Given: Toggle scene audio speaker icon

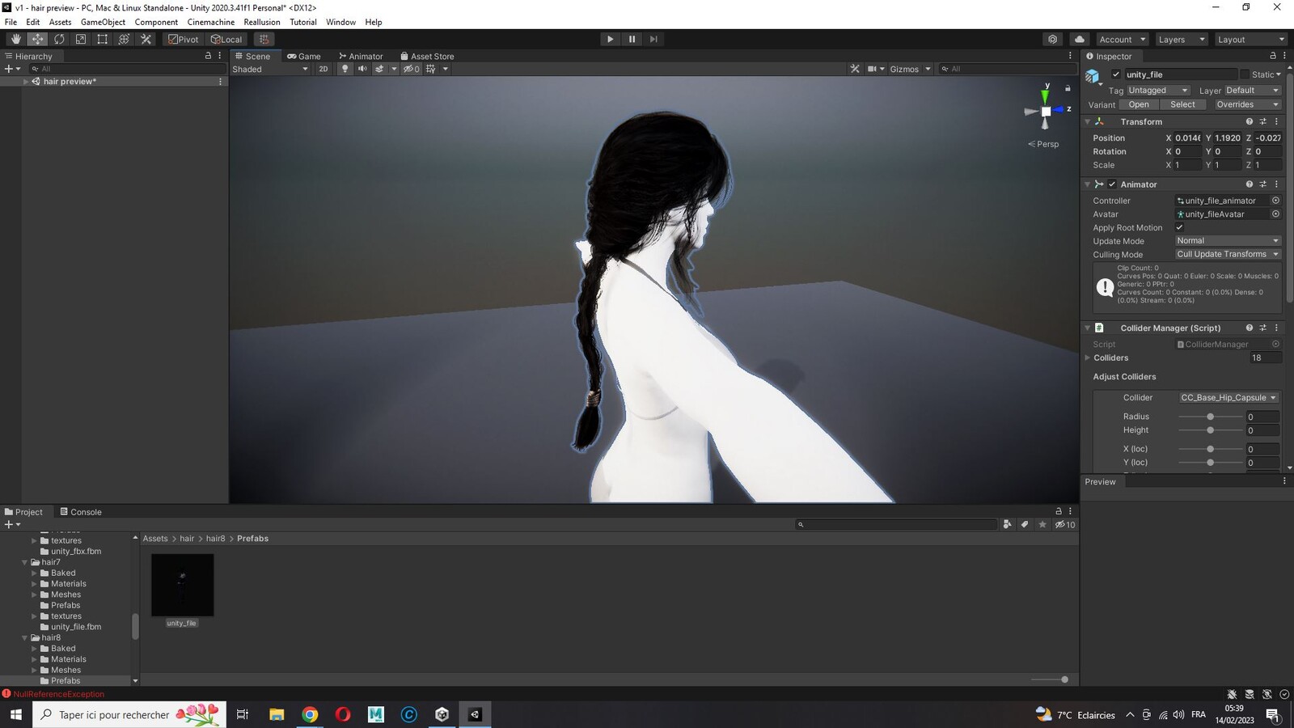Looking at the screenshot, I should pyautogui.click(x=362, y=69).
